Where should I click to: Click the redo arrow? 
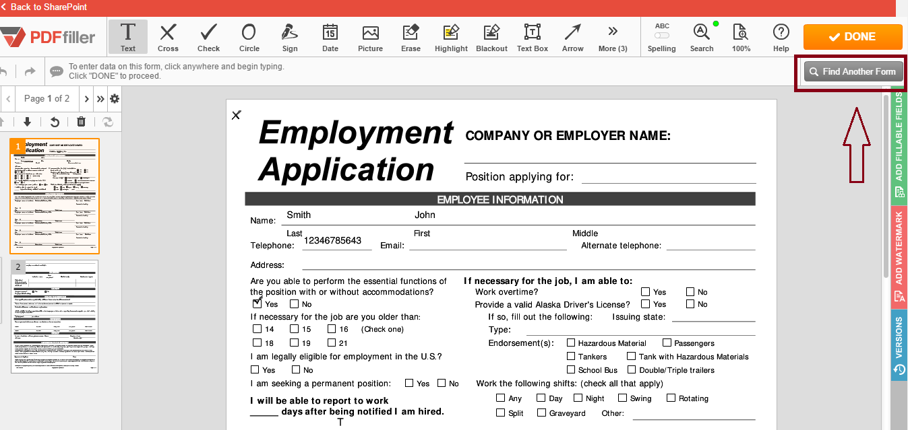pos(30,71)
